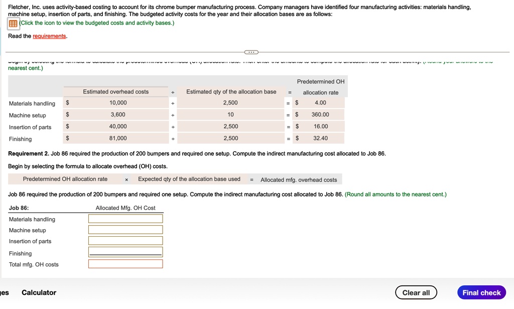The image size is (514, 309).
Task: Select the Machine setup rate showing 360.00
Action: pyautogui.click(x=321, y=115)
